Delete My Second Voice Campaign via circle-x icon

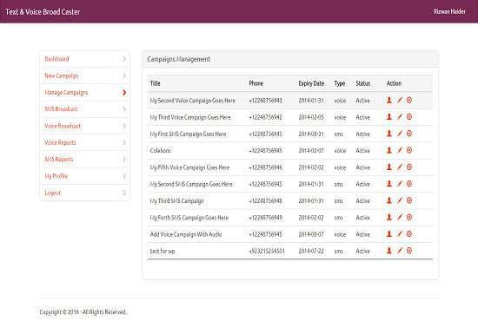[x=409, y=100]
